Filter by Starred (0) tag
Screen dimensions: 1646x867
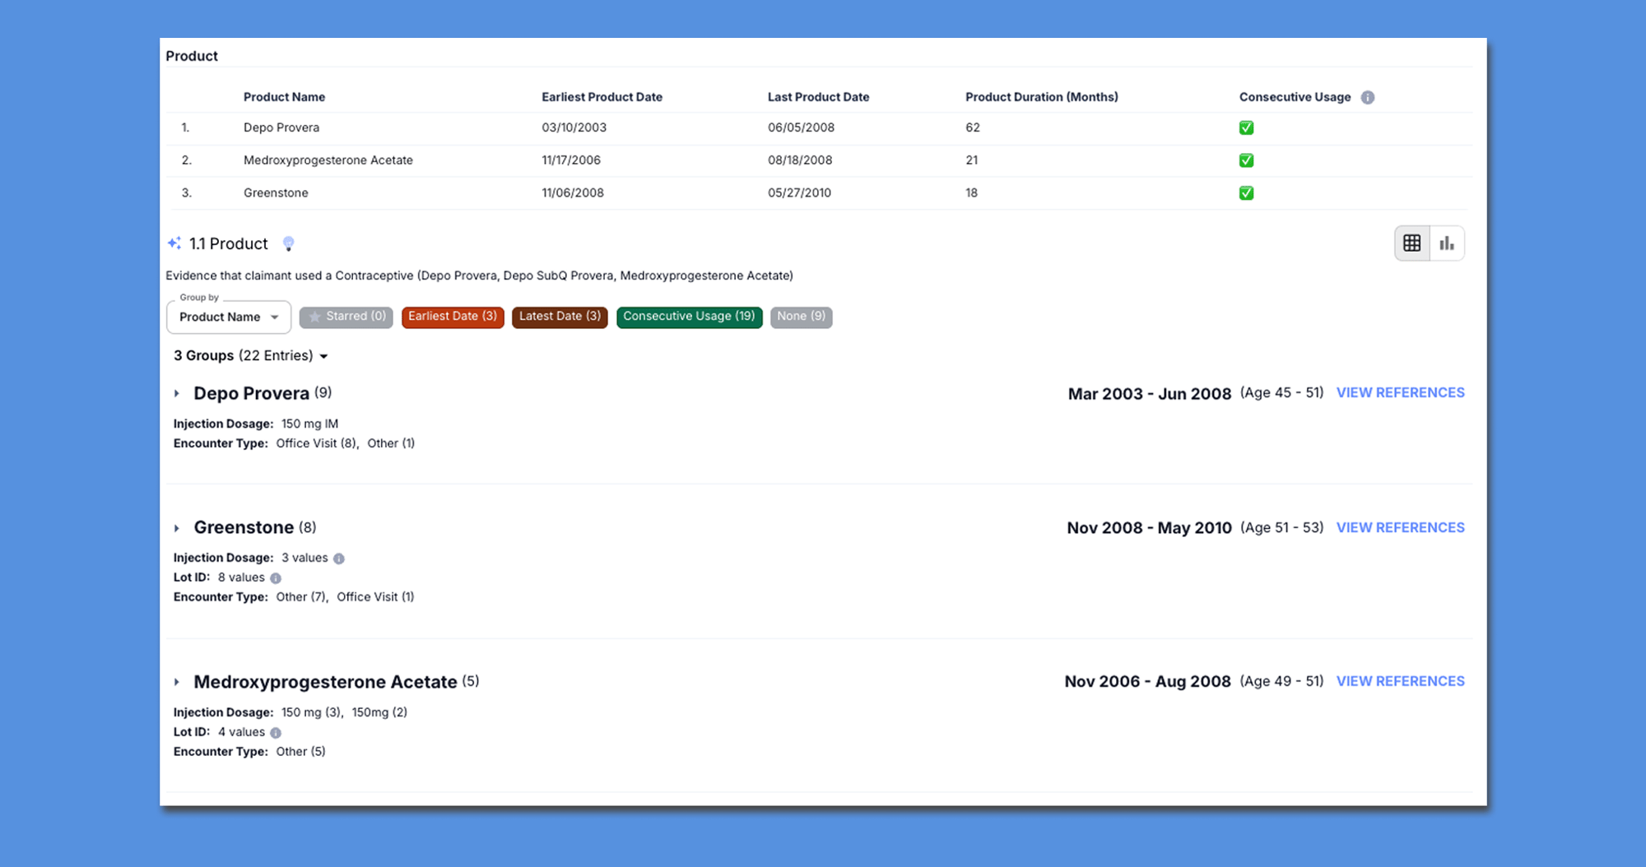click(x=346, y=317)
